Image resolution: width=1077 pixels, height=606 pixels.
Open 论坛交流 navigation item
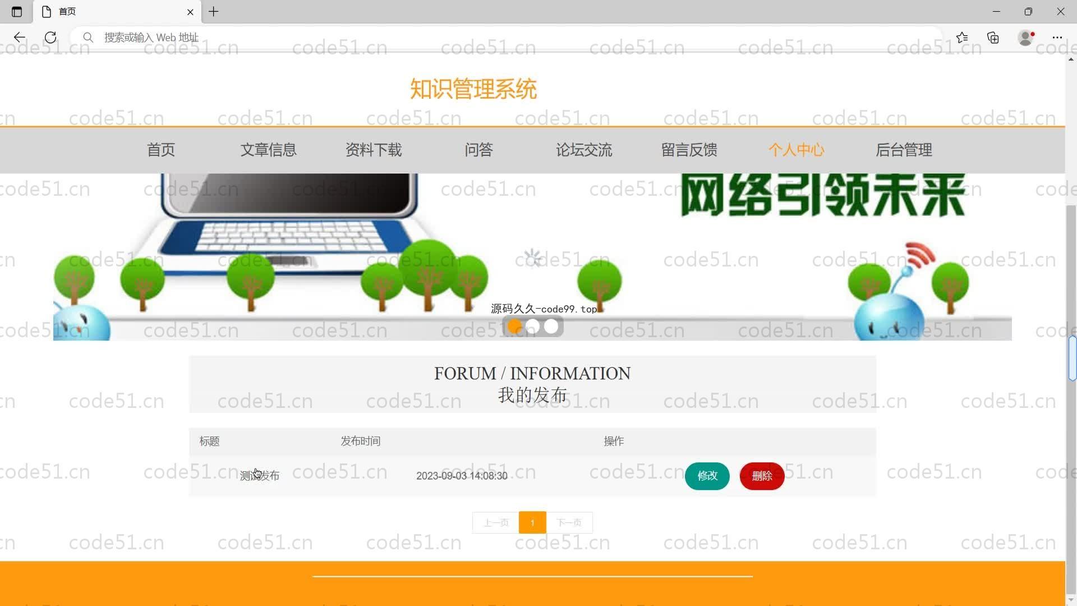[584, 150]
